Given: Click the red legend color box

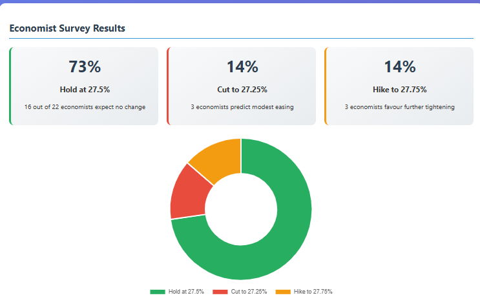Looking at the screenshot, I should click(220, 292).
